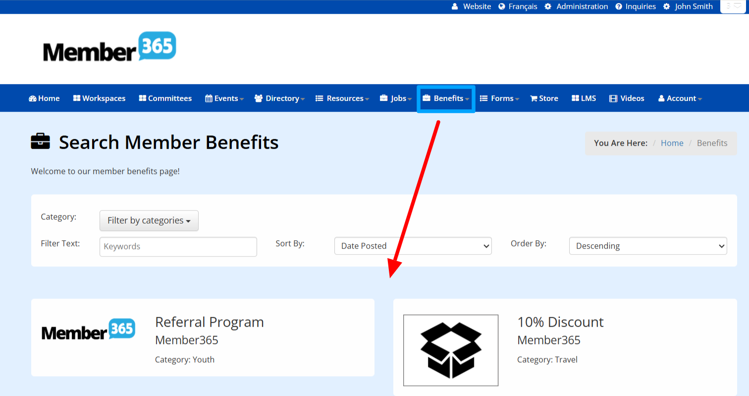Open the Benefits menu
This screenshot has height=396, width=749.
coord(446,98)
